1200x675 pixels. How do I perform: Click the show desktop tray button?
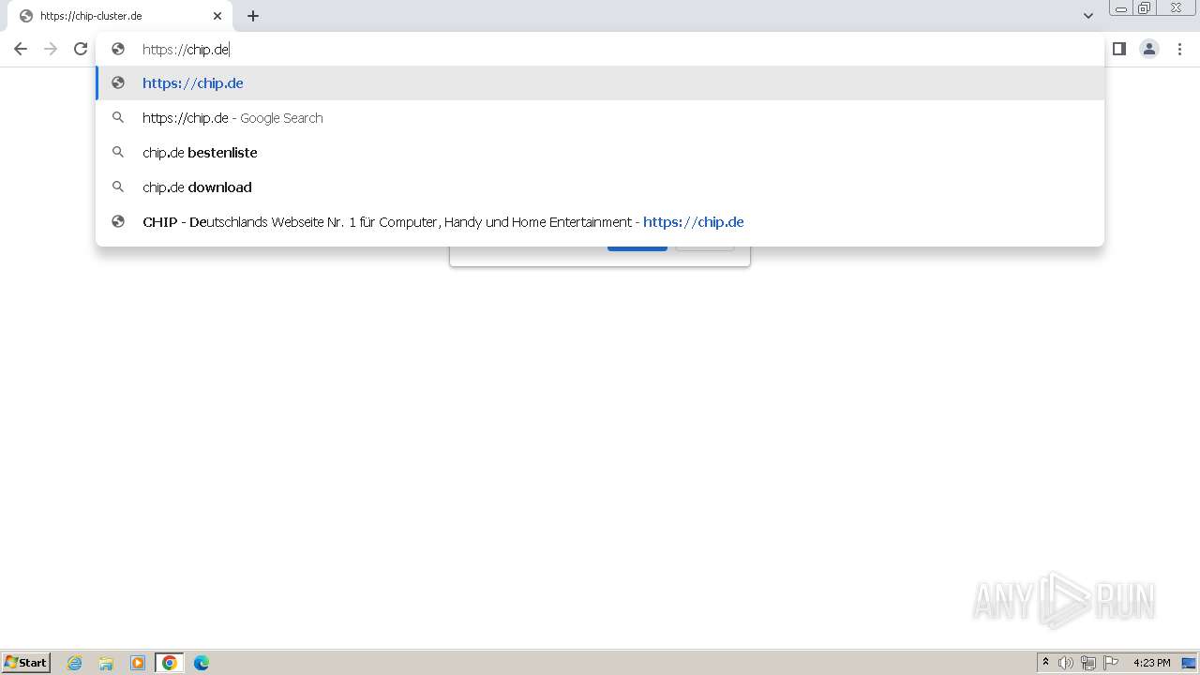pyautogui.click(x=1189, y=663)
